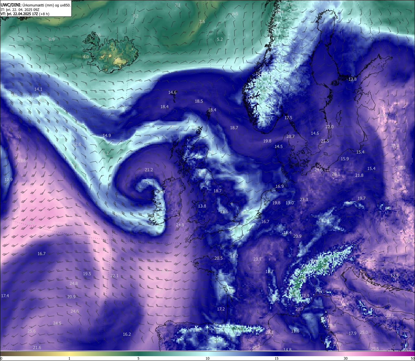Click the 14.9 value label
This screenshot has height=361, width=415.
tap(107, 135)
